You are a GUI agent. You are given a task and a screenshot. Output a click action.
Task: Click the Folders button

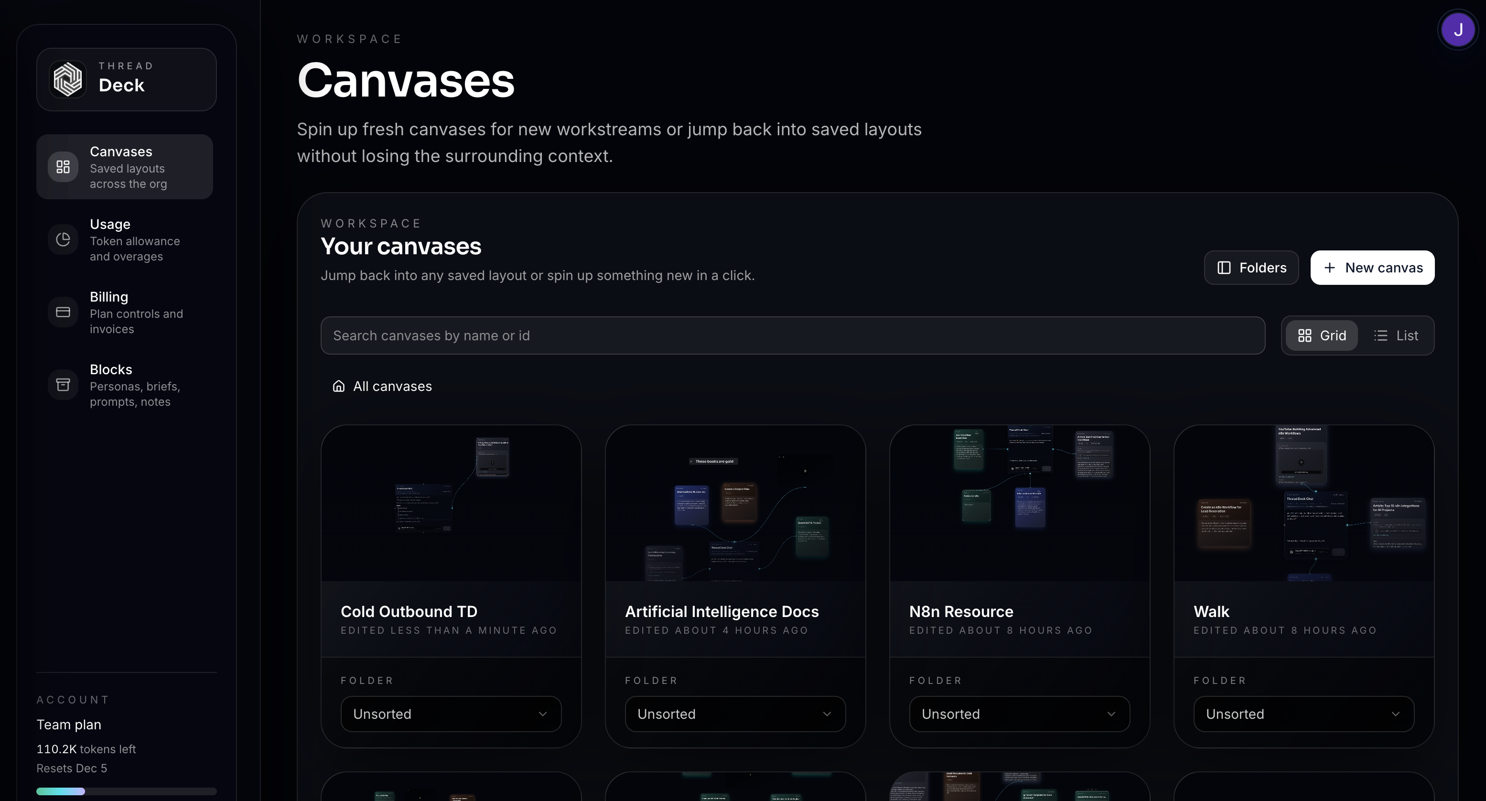point(1251,268)
